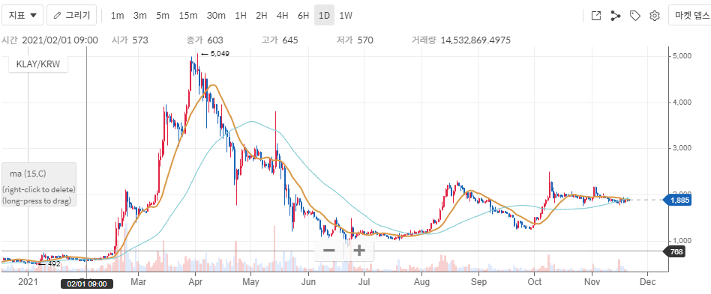This screenshot has height=294, width=711.
Task: Select the 1m timeframe
Action: click(118, 16)
